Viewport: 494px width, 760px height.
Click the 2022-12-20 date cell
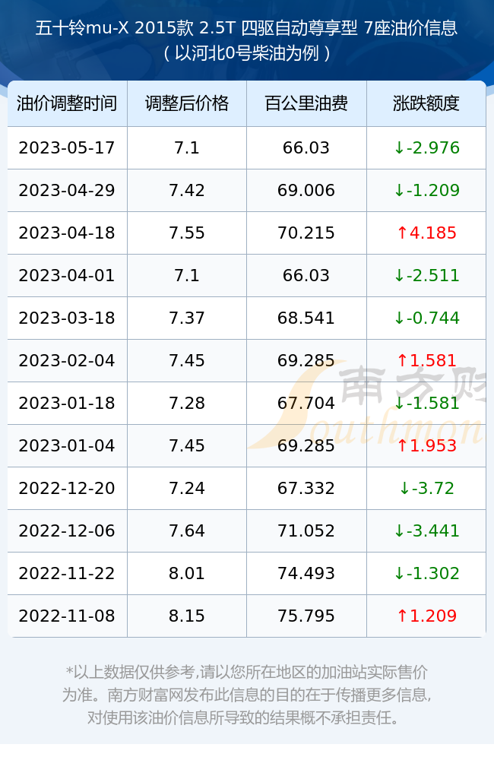pyautogui.click(x=67, y=489)
